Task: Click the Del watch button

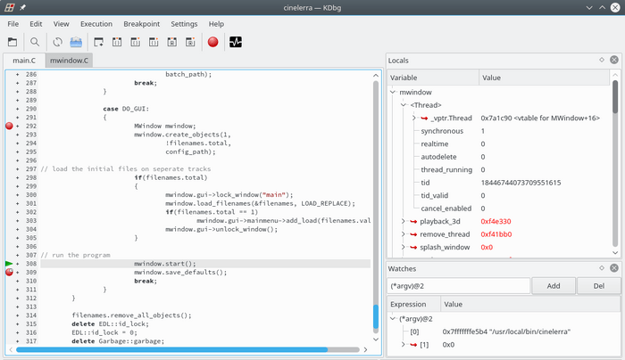Action: (599, 286)
